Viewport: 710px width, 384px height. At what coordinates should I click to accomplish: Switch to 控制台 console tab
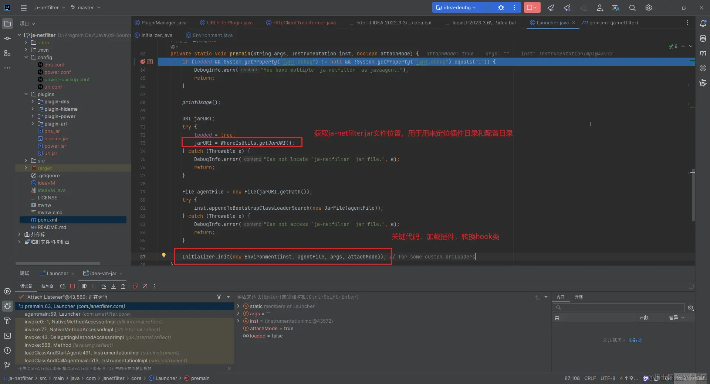pyautogui.click(x=47, y=286)
